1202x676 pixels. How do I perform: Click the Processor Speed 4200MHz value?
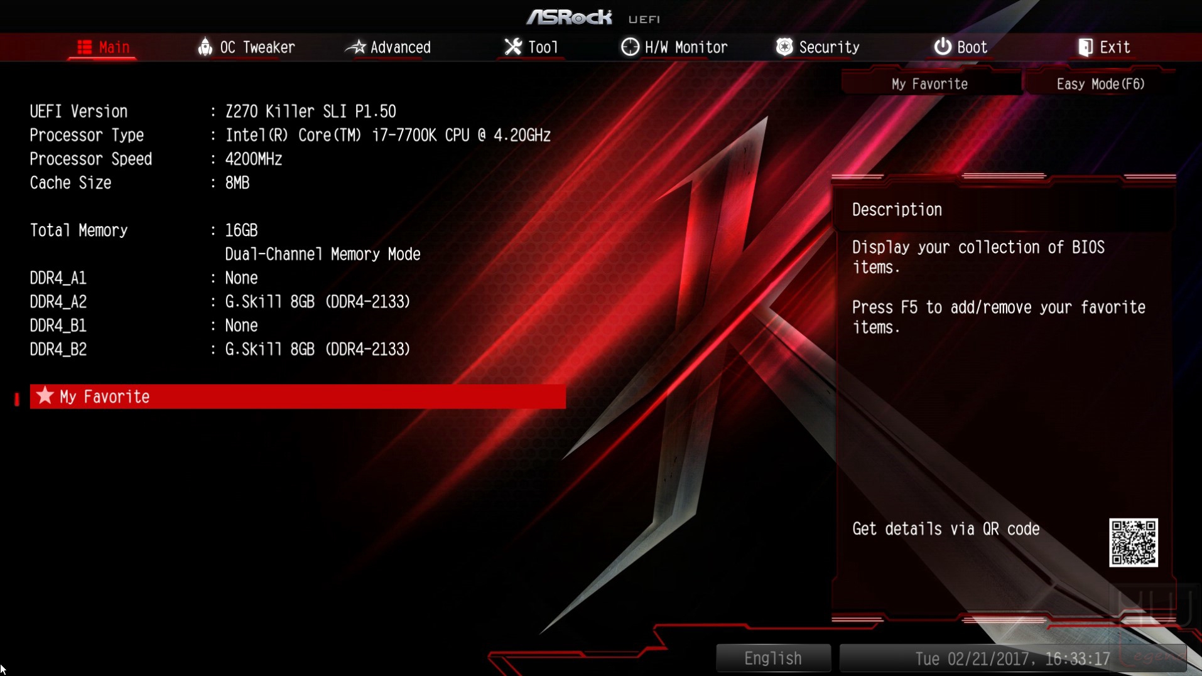(x=254, y=159)
